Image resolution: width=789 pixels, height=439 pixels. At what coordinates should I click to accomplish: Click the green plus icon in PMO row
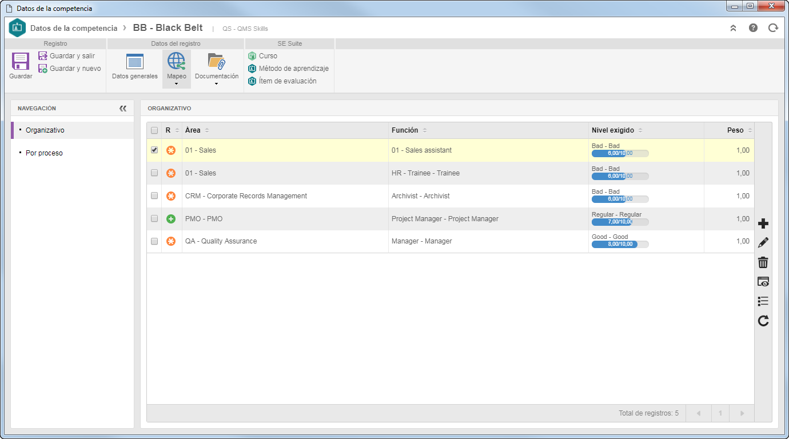tap(171, 219)
